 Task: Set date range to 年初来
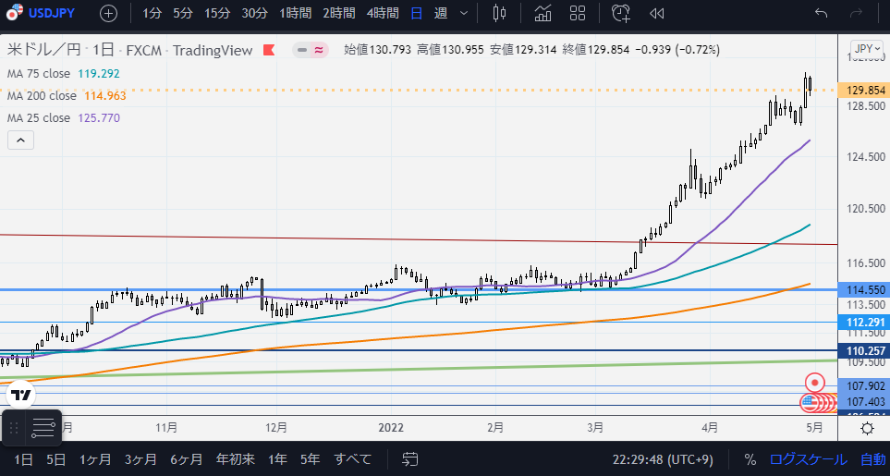click(x=236, y=459)
